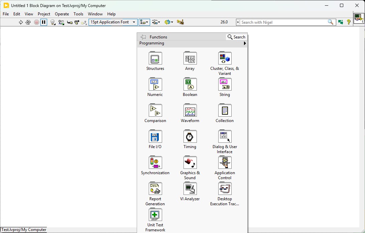The width and height of the screenshot is (365, 233).
Task: Open the View menu
Action: (x=29, y=14)
